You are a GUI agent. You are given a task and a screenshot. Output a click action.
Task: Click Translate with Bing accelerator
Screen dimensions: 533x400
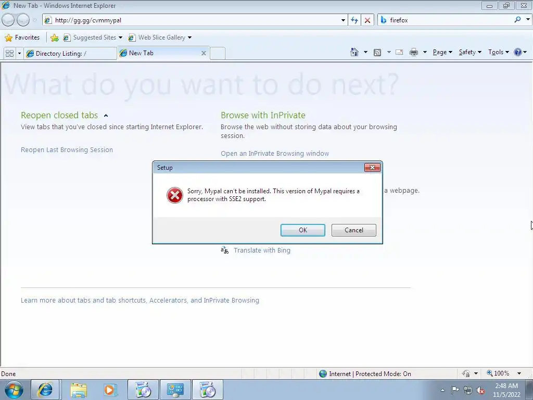(262, 251)
